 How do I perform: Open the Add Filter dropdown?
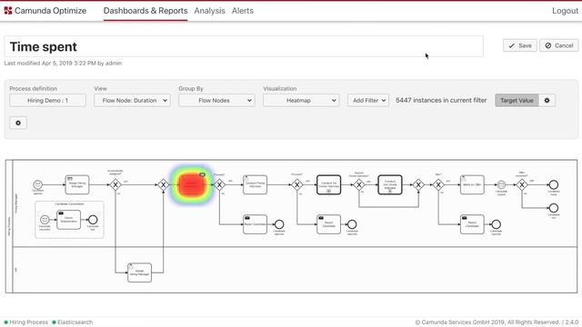click(368, 101)
